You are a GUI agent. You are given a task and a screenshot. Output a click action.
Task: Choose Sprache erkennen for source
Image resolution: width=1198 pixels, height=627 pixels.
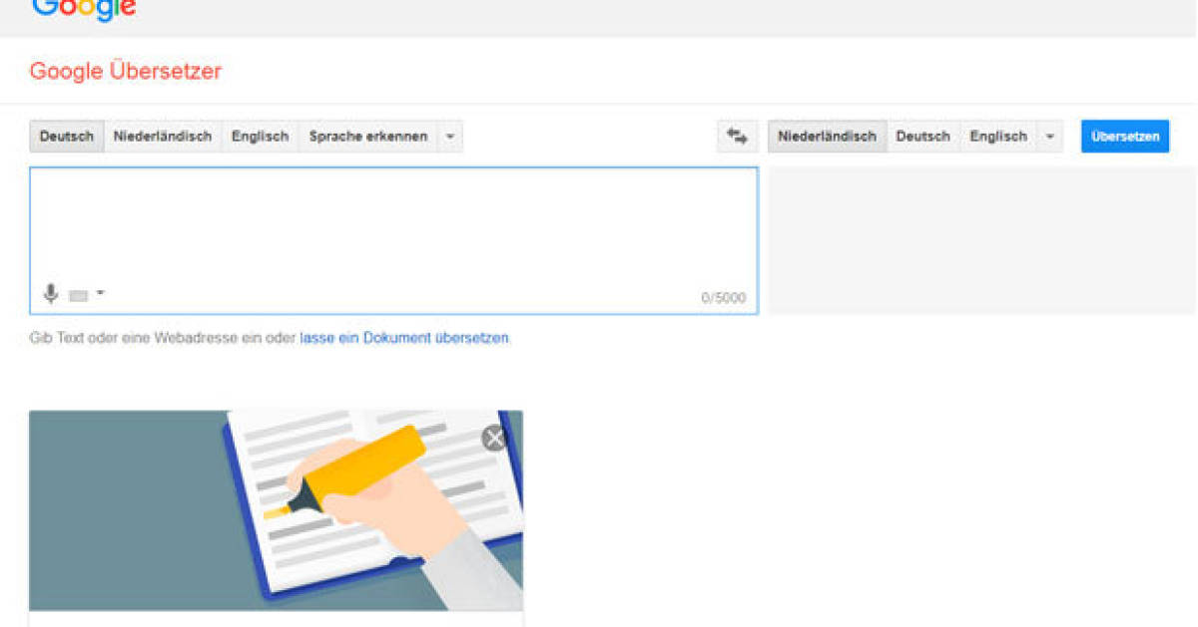(368, 137)
